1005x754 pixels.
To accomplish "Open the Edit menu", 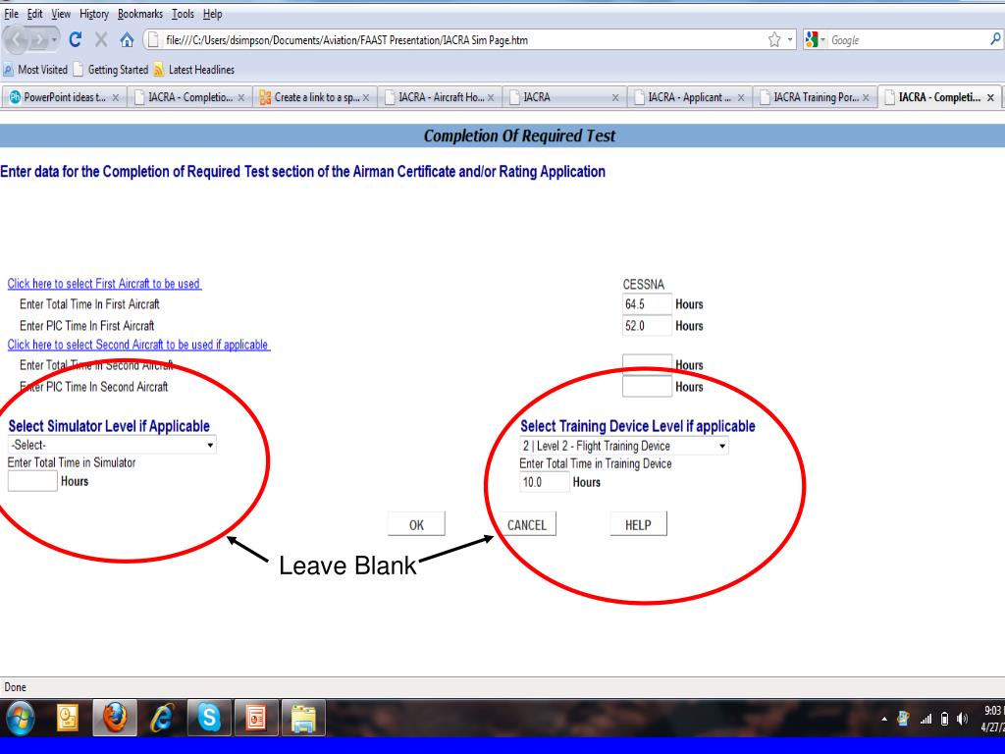I will pos(34,14).
